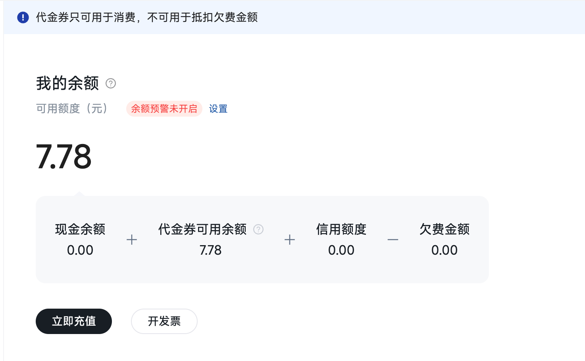Click the 0.00 value under 信用额度
The image size is (585, 361).
[341, 250]
